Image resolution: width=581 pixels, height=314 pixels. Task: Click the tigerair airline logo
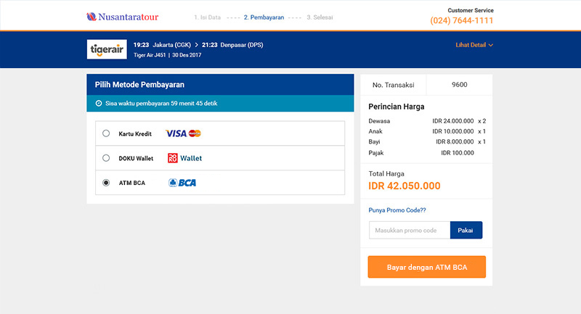pos(107,49)
